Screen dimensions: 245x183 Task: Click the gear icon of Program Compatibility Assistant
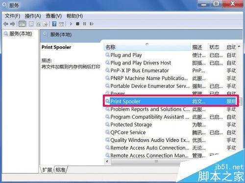107,117
